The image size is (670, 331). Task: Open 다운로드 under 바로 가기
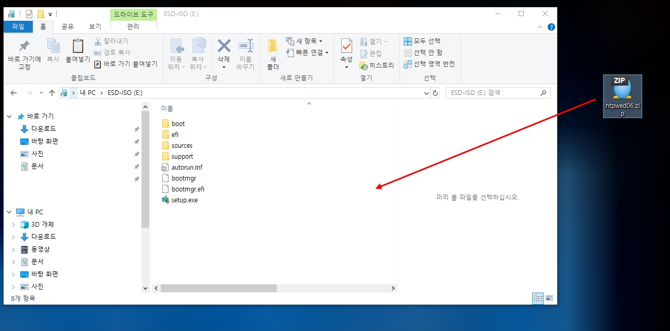[x=38, y=129]
